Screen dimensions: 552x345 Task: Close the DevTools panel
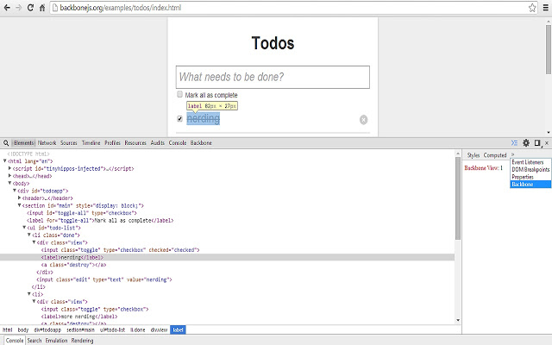(x=547, y=143)
